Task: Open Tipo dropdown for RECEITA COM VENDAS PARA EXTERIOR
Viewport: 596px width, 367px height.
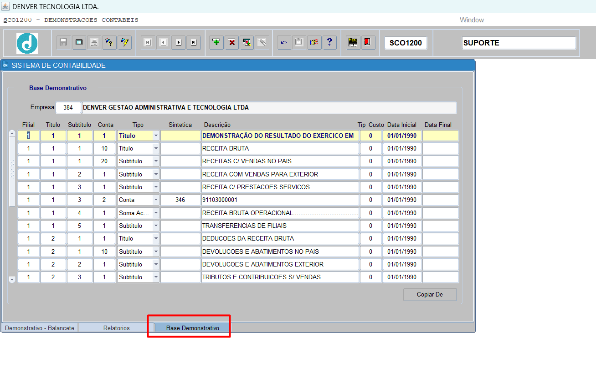Action: [x=156, y=174]
